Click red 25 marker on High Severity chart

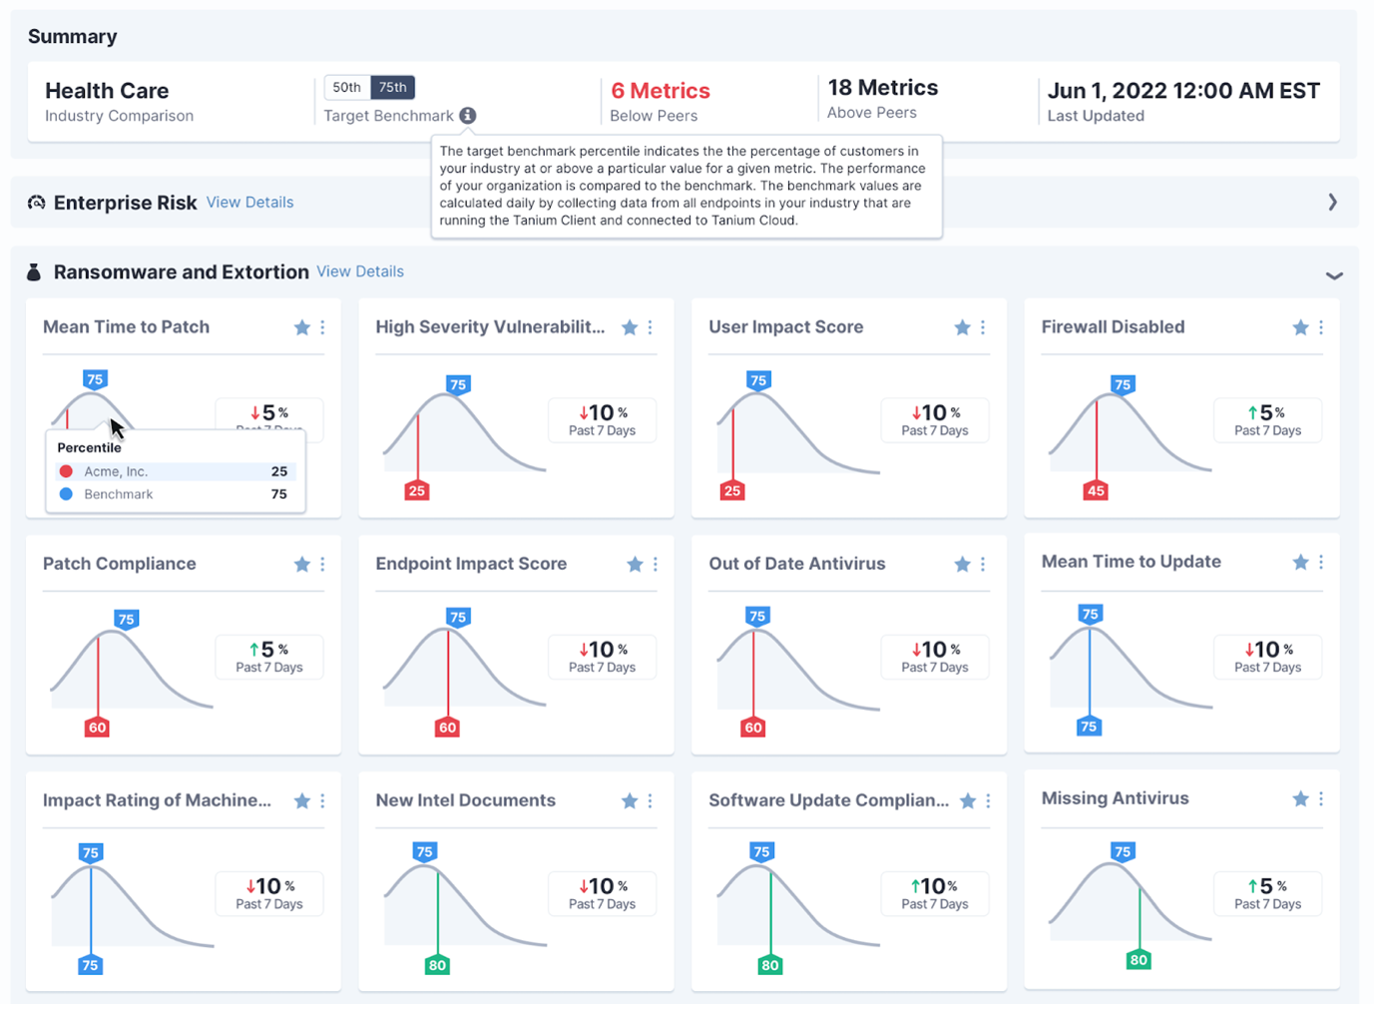417,491
